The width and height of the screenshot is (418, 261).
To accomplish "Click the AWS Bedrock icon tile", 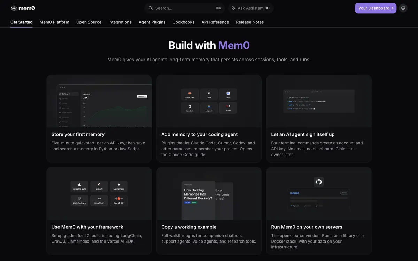I will pyautogui.click(x=79, y=200).
